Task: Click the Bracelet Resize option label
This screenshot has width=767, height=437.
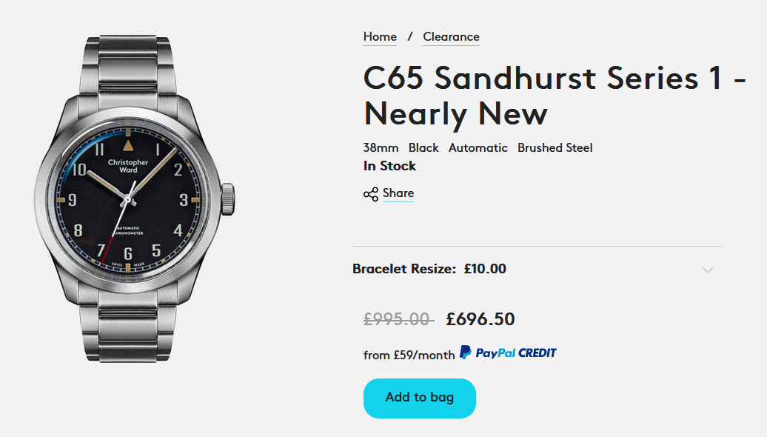Action: coord(404,269)
